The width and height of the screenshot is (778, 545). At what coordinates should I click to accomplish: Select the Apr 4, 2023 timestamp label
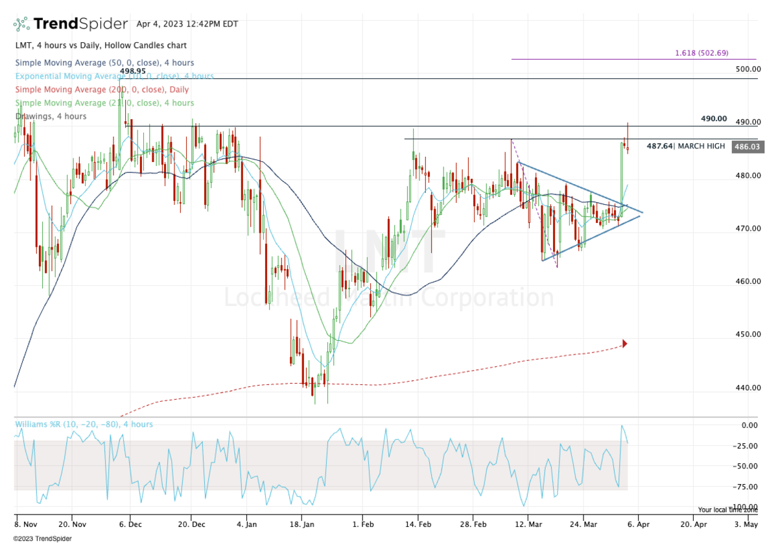coord(185,23)
